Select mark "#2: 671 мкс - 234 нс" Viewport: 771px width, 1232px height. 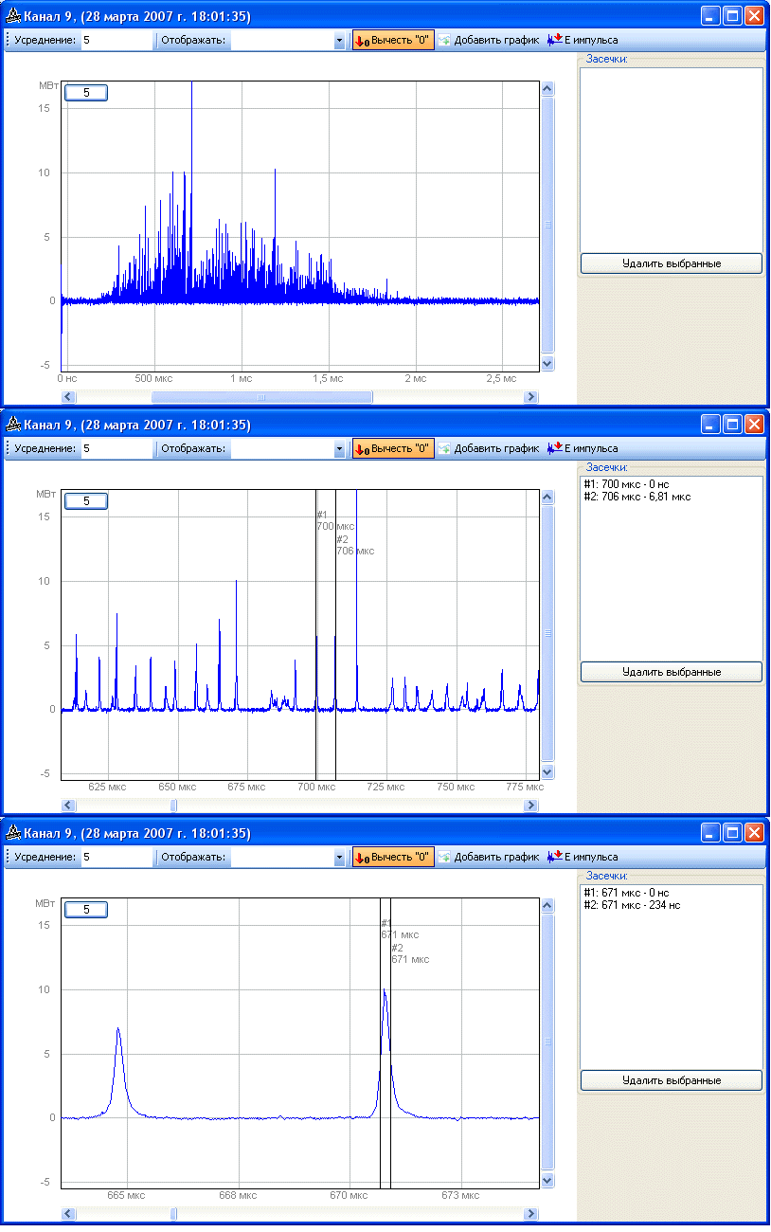[x=632, y=904]
